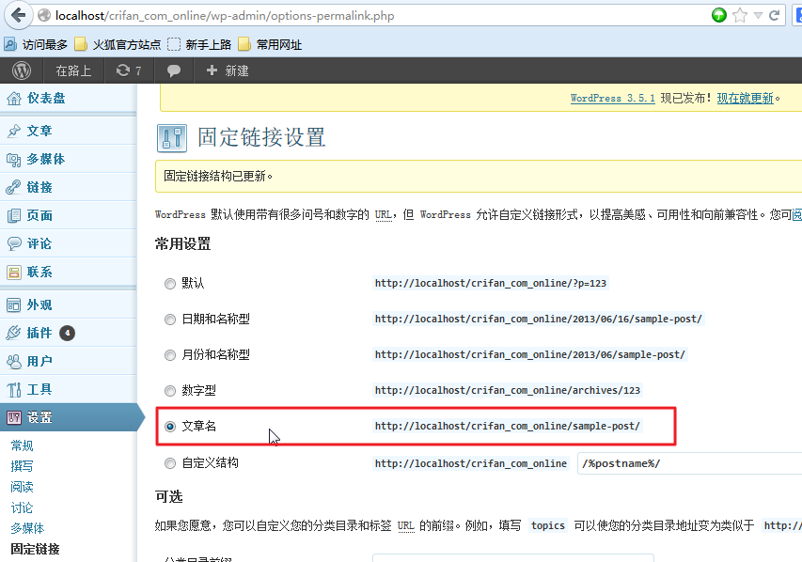Click the topics example code text

click(x=548, y=525)
